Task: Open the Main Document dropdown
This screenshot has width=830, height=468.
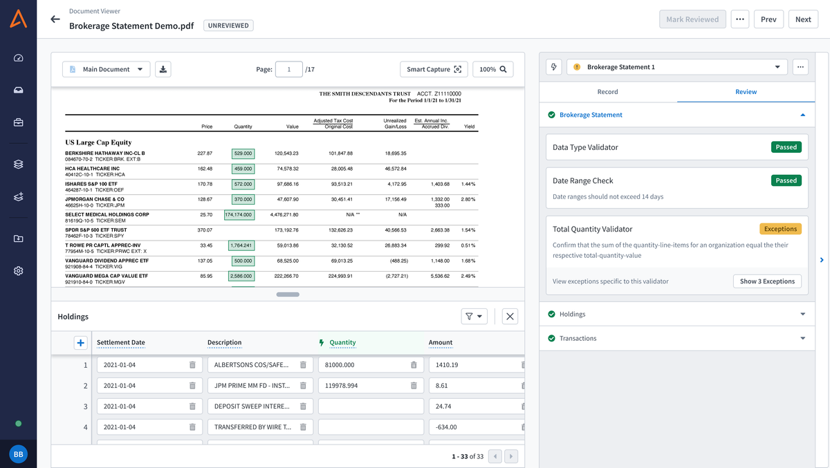Action: (x=107, y=69)
